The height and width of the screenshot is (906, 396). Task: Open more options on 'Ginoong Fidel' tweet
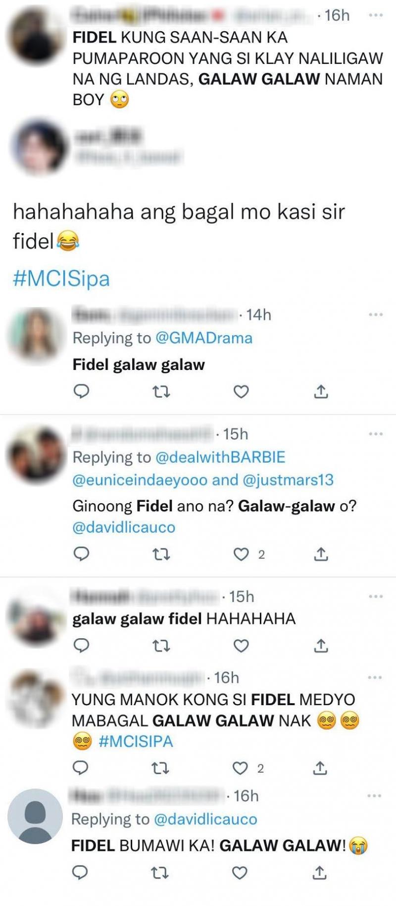376,434
